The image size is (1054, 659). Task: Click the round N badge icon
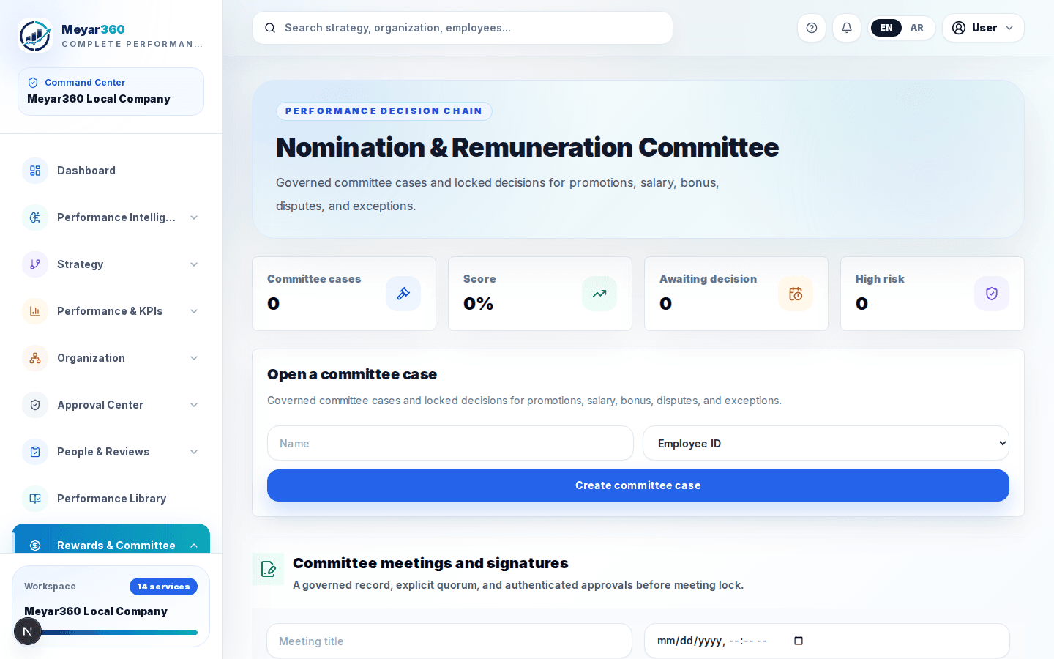[x=28, y=631]
